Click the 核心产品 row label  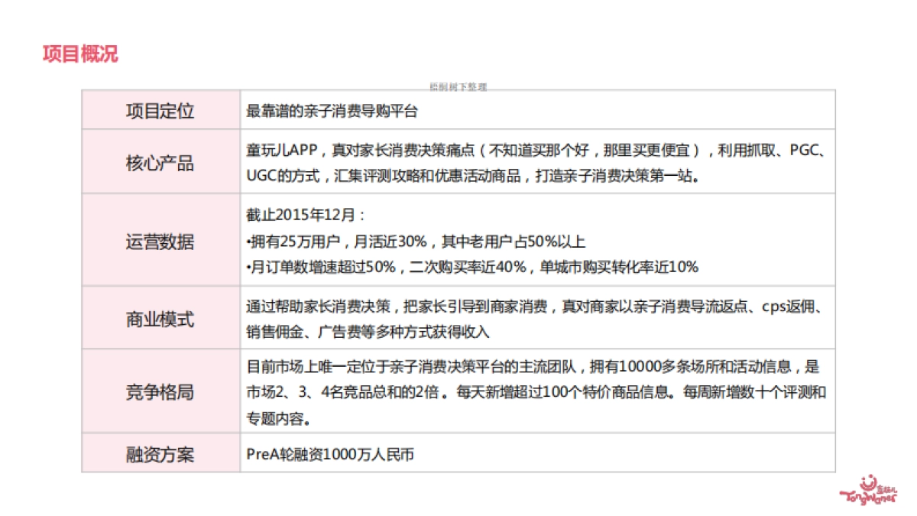click(160, 162)
